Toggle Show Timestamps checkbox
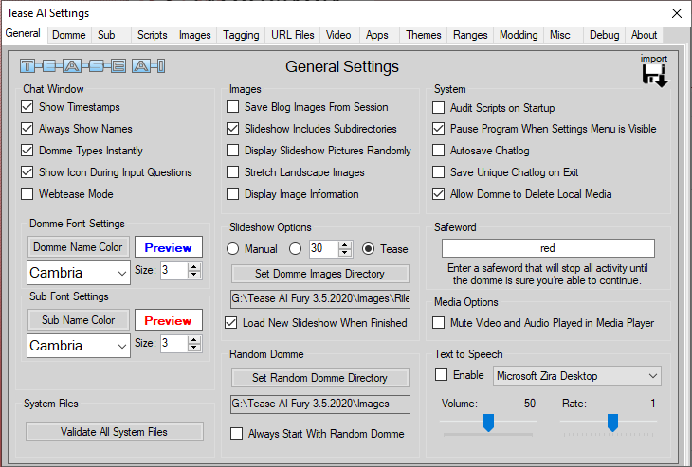This screenshot has height=467, width=692. [27, 107]
